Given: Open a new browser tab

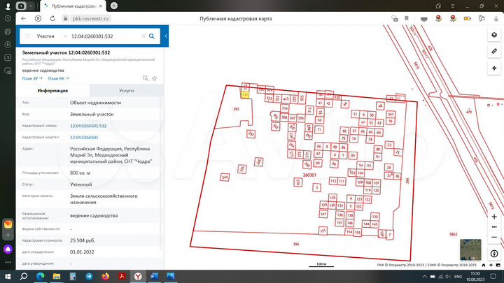Looking at the screenshot, I should (114, 6).
